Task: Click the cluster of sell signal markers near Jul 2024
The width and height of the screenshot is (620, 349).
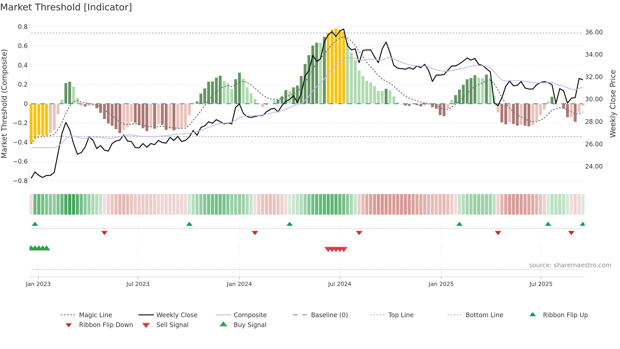Action: click(x=336, y=249)
